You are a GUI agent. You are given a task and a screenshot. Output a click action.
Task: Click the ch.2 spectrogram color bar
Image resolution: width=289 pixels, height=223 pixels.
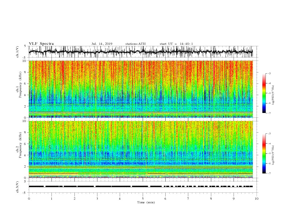tap(264, 153)
